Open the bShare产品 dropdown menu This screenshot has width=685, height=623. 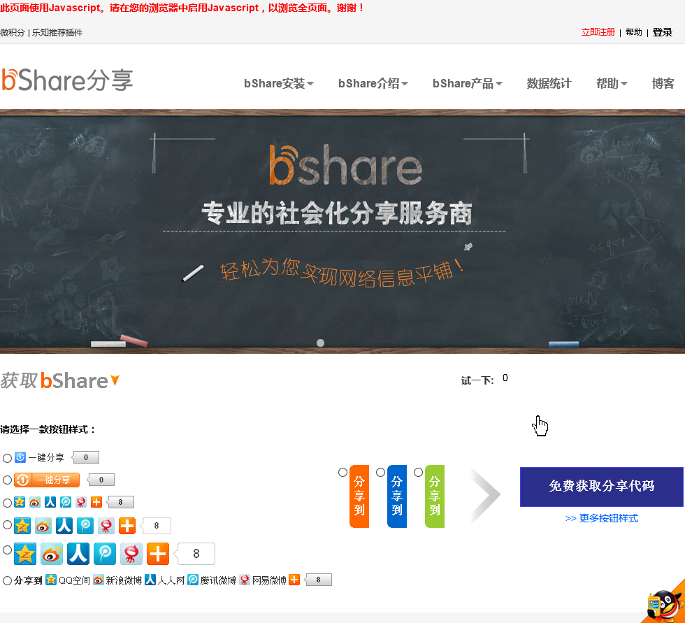(x=468, y=83)
